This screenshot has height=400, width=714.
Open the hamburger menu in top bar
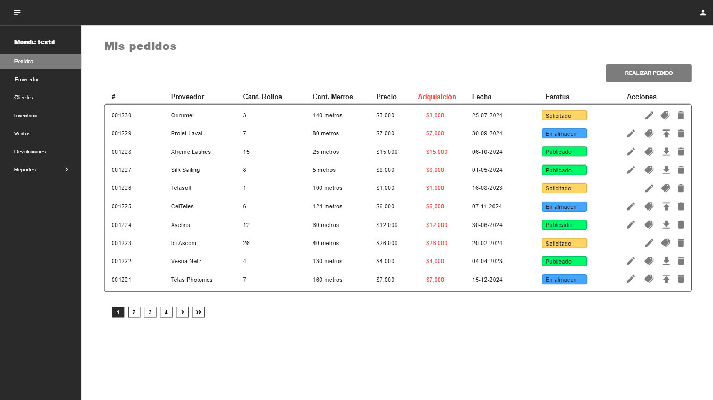coord(18,13)
